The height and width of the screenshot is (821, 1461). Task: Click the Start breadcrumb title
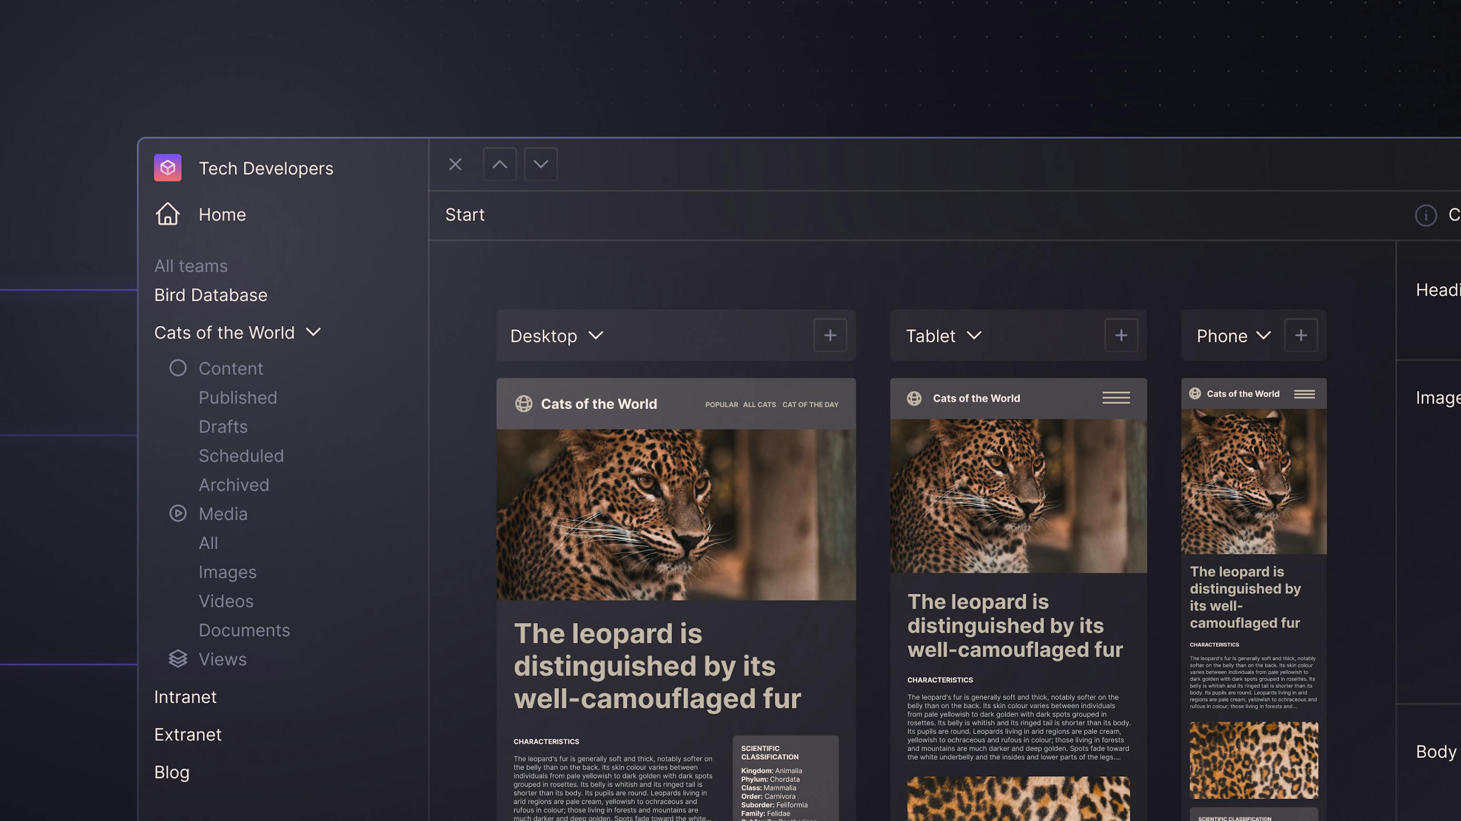point(465,214)
